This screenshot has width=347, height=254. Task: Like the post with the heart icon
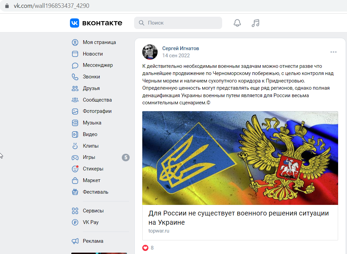click(145, 248)
